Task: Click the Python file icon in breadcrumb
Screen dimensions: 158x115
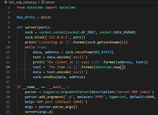Action: [x=6, y=2]
